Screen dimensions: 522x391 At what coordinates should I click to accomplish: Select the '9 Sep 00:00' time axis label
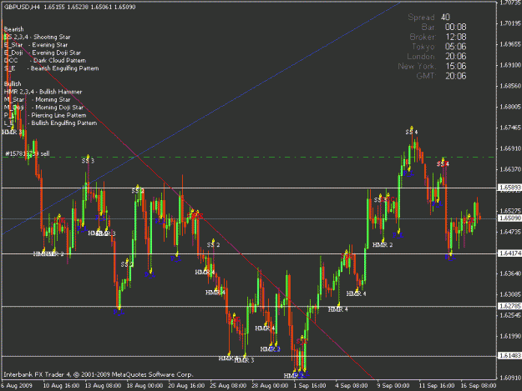(393, 386)
